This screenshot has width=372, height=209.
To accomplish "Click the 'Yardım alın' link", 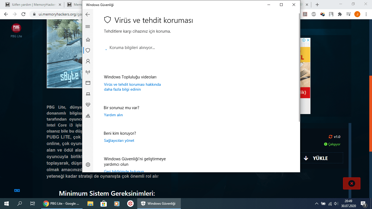I will (113, 115).
